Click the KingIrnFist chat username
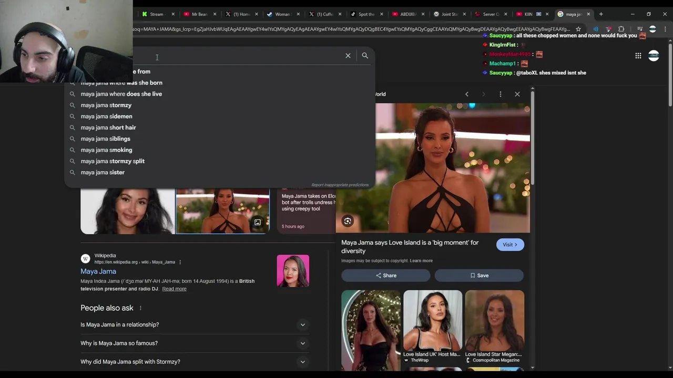The height and width of the screenshot is (378, 673). click(502, 45)
